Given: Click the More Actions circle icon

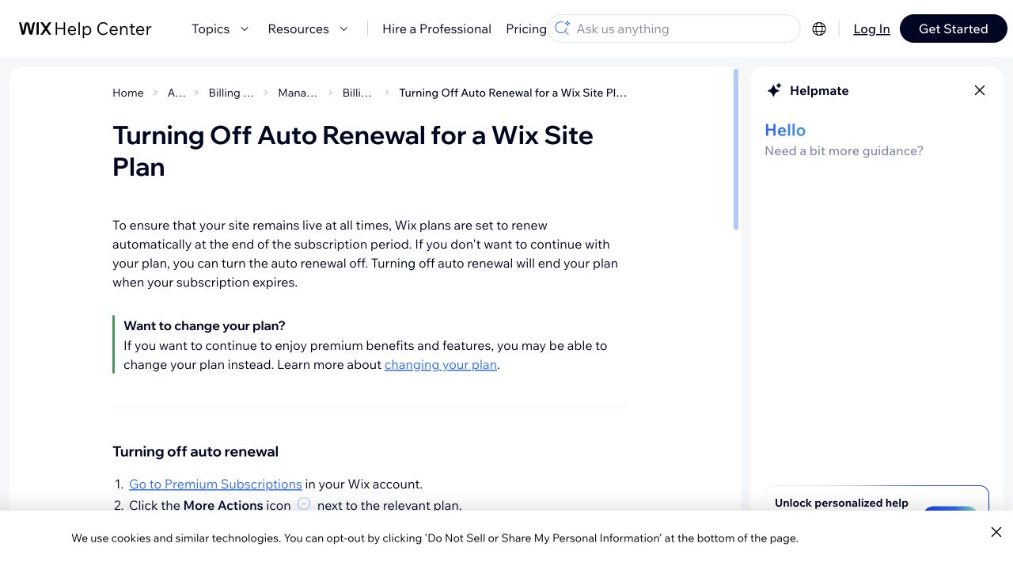Looking at the screenshot, I should point(304,503).
